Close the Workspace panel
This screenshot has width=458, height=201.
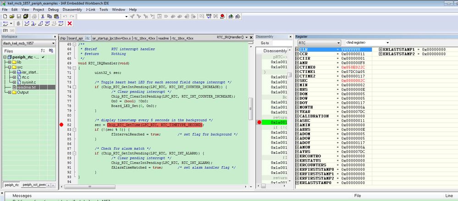(55, 37)
